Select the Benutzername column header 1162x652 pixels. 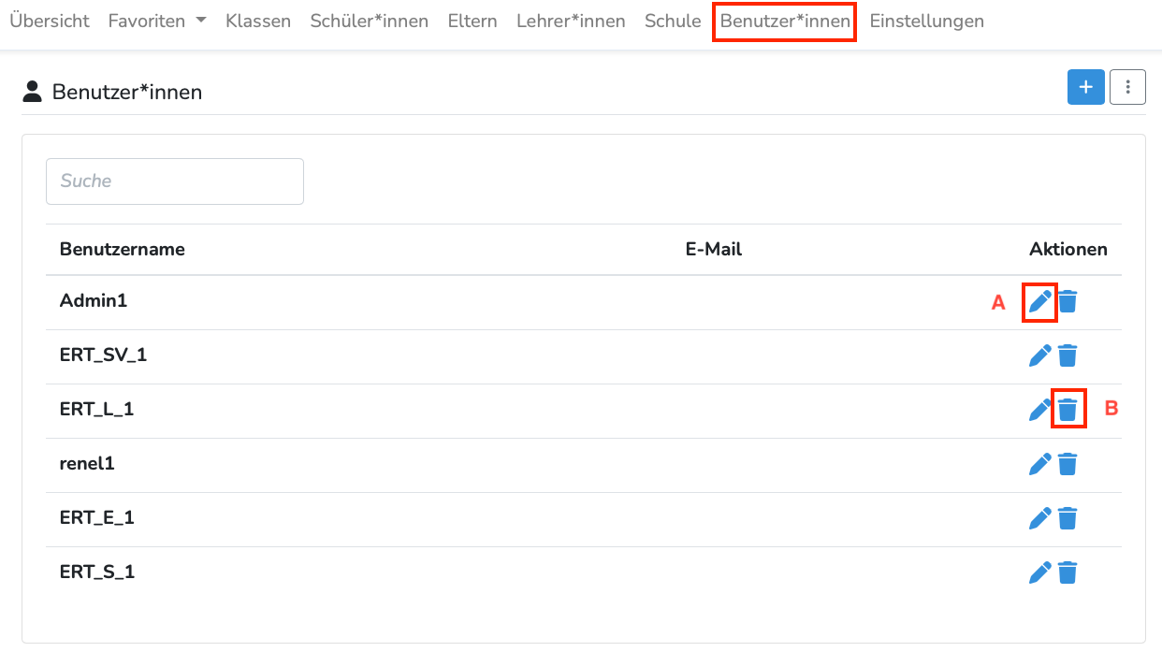[x=123, y=250]
